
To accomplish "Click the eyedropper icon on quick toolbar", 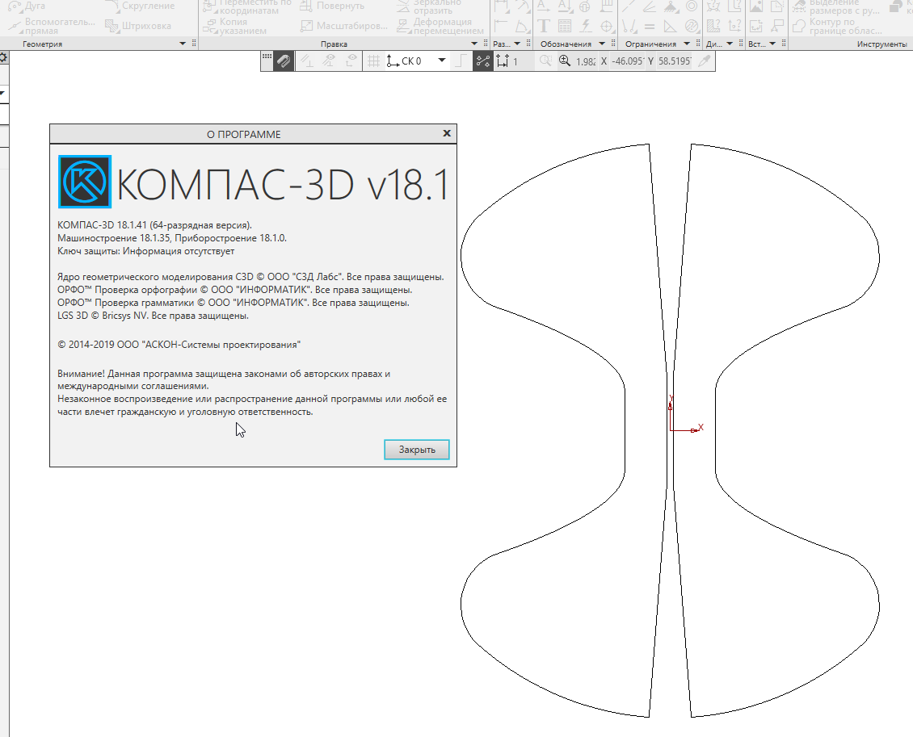I will tap(705, 61).
